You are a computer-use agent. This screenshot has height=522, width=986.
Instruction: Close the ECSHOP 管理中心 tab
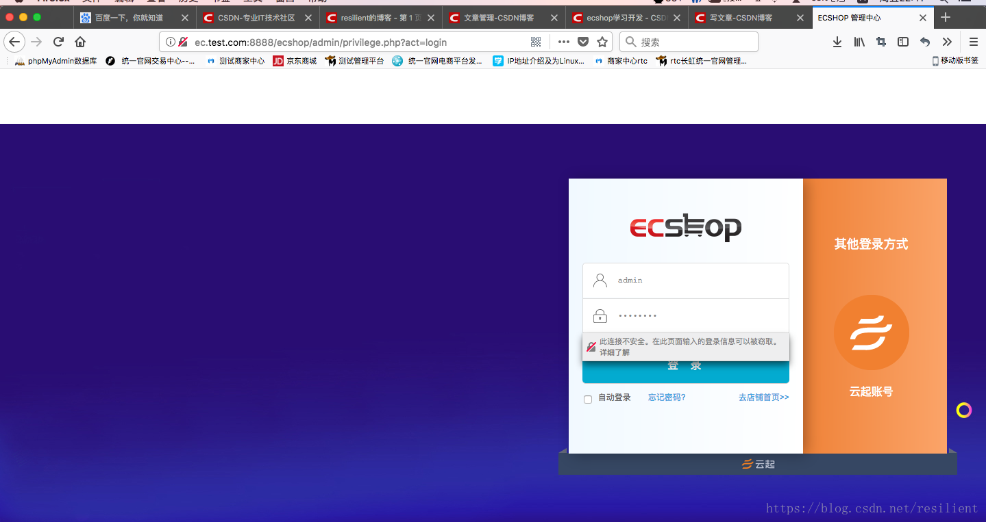[x=923, y=18]
